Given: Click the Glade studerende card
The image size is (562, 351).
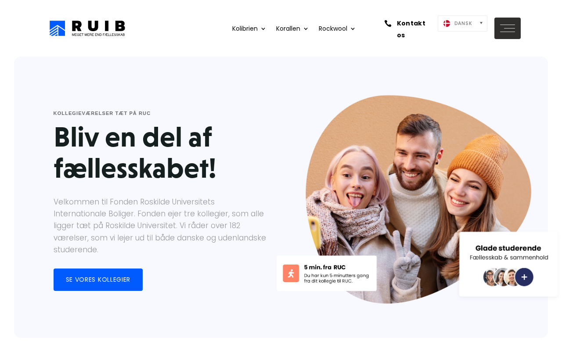Looking at the screenshot, I should click(x=508, y=264).
